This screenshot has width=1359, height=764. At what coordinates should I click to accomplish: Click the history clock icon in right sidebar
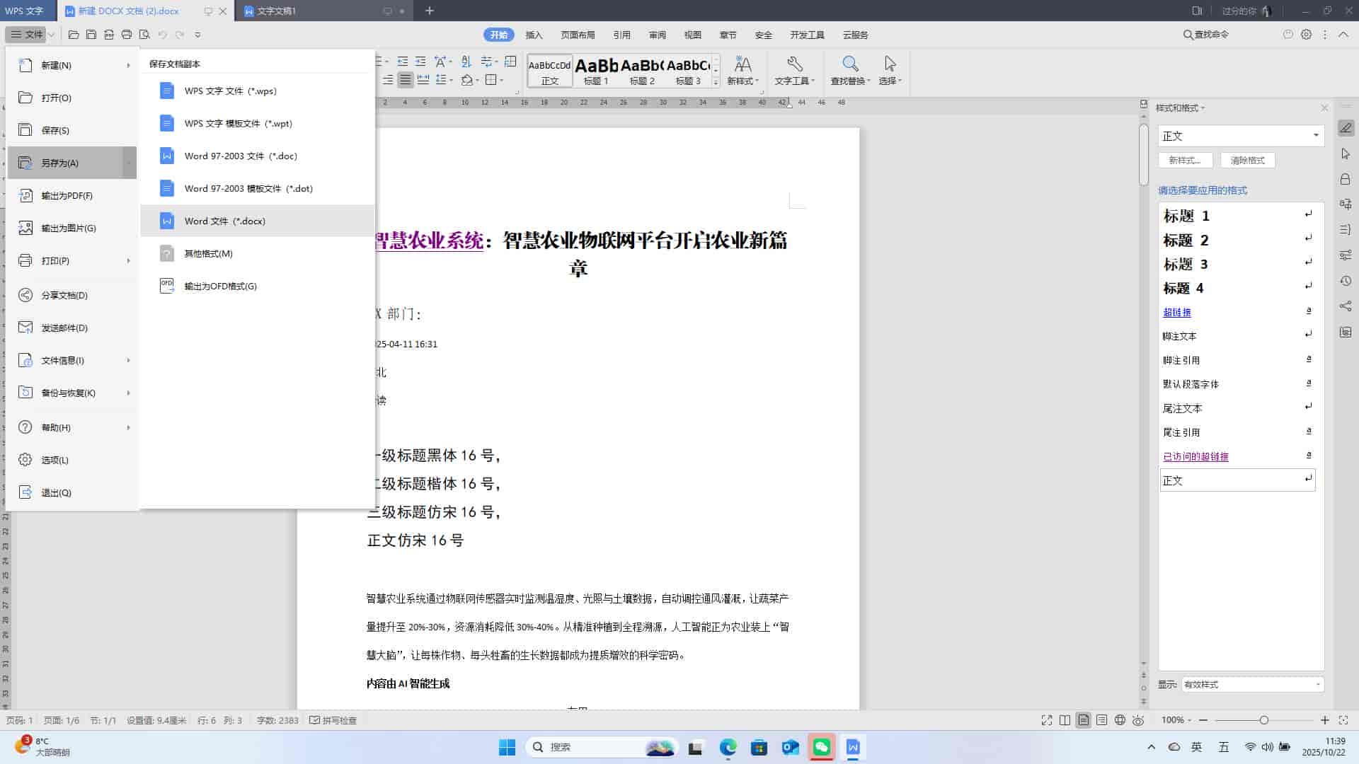pyautogui.click(x=1346, y=281)
